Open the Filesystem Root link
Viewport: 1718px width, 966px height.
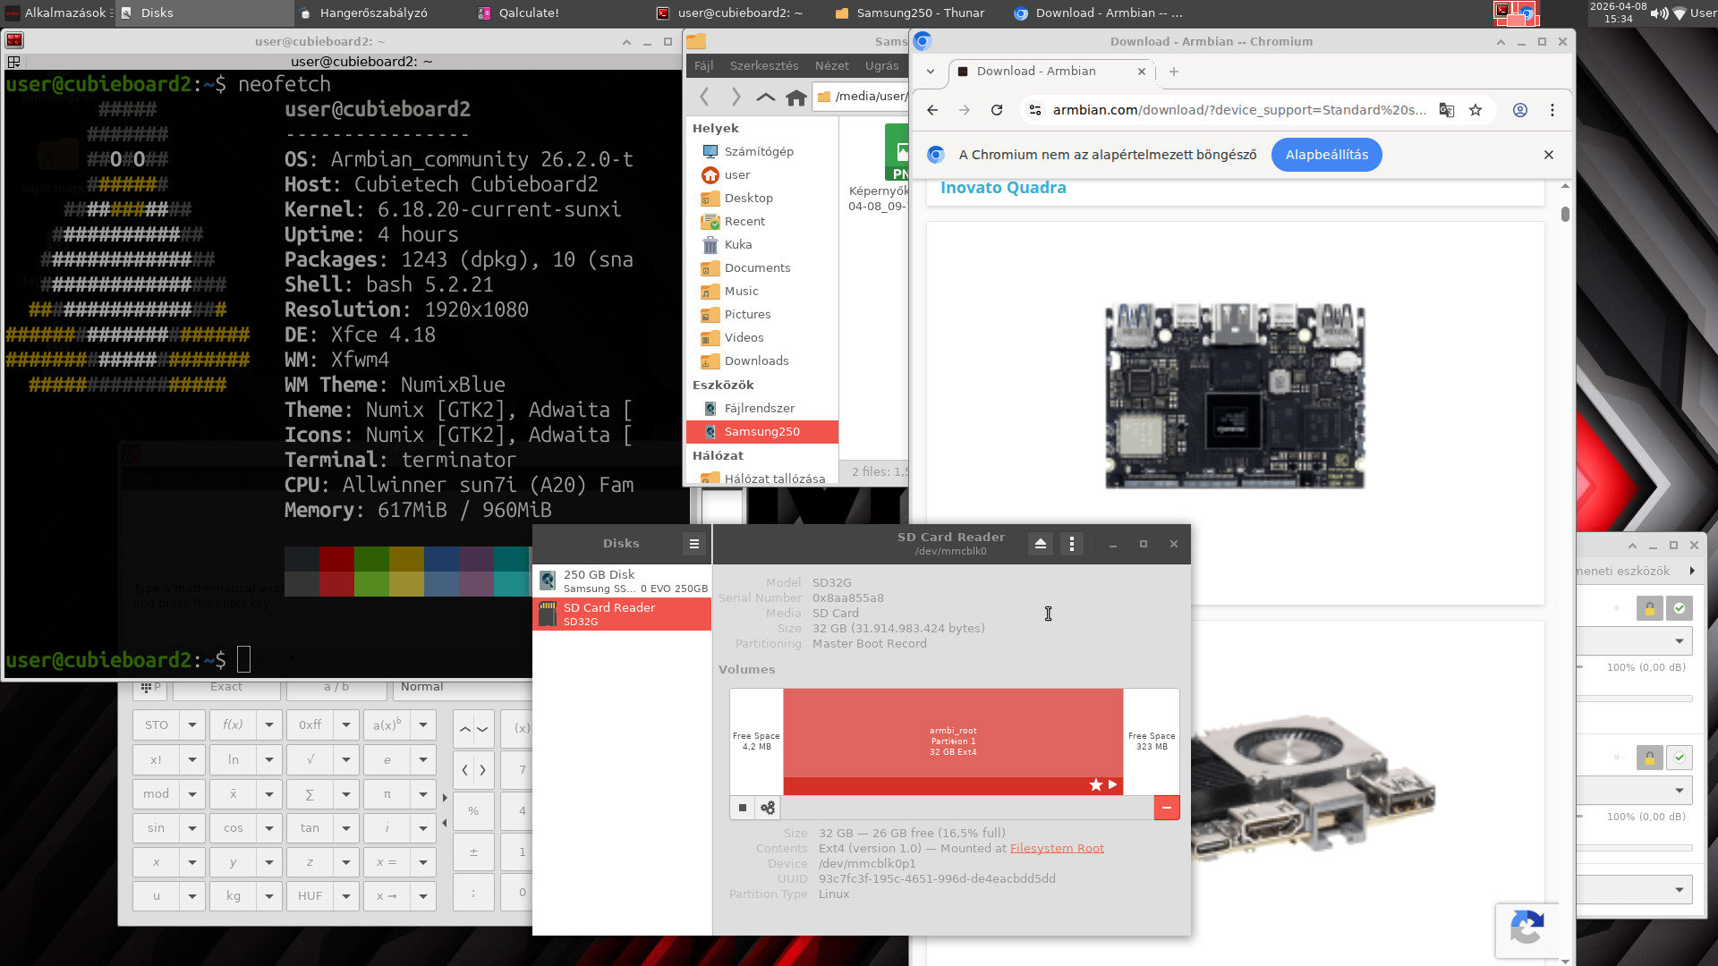(1056, 848)
